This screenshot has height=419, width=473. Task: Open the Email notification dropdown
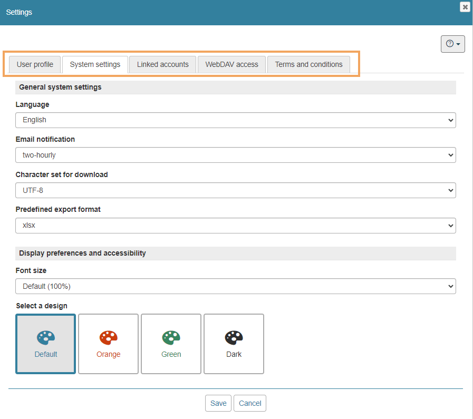click(235, 155)
